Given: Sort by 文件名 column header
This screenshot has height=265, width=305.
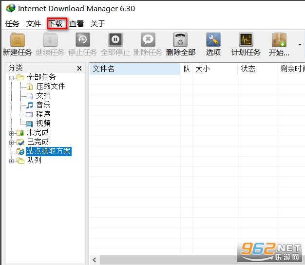Looking at the screenshot, I should 135,69.
